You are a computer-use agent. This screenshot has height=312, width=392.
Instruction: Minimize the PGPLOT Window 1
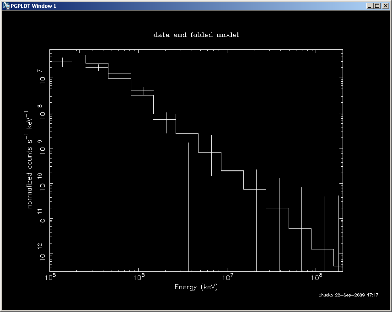pyautogui.click(x=370, y=6)
